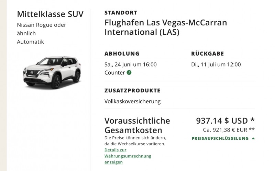Click the ZUSATZPRODUKTE heading
This screenshot has width=275, height=171.
coord(132,91)
